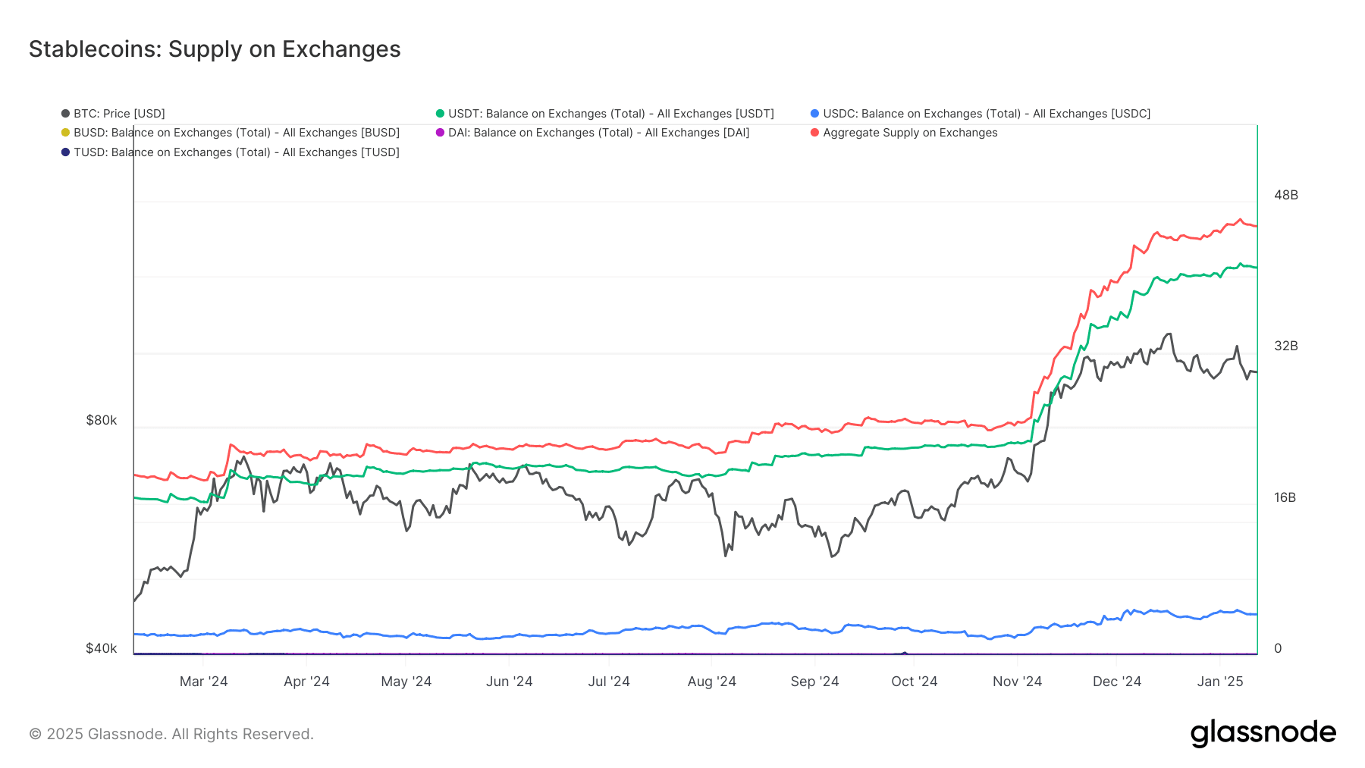Click the 48B right axis value
Image resolution: width=1365 pixels, height=768 pixels.
[1286, 195]
